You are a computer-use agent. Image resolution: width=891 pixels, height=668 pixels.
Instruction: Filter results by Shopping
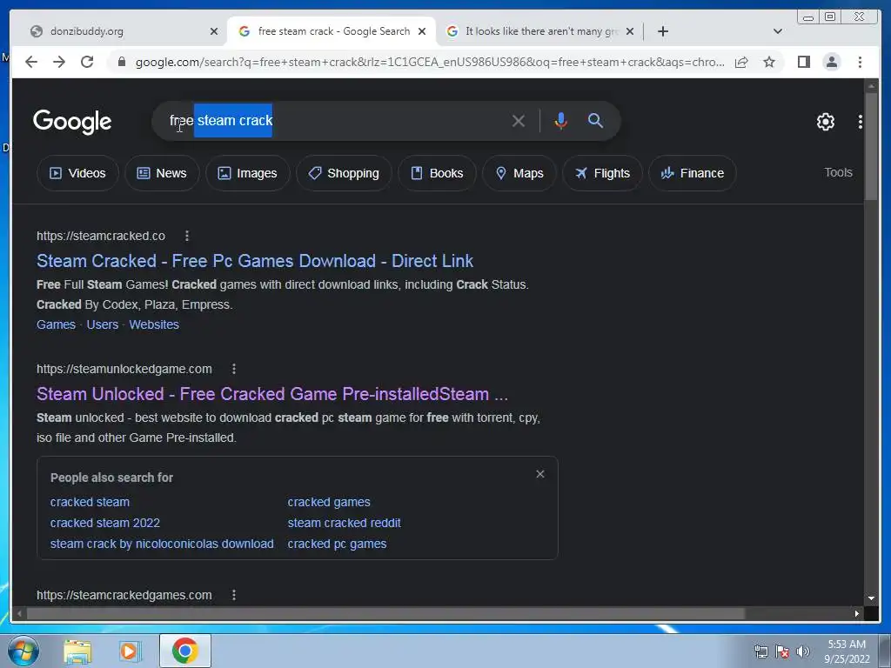(x=344, y=173)
